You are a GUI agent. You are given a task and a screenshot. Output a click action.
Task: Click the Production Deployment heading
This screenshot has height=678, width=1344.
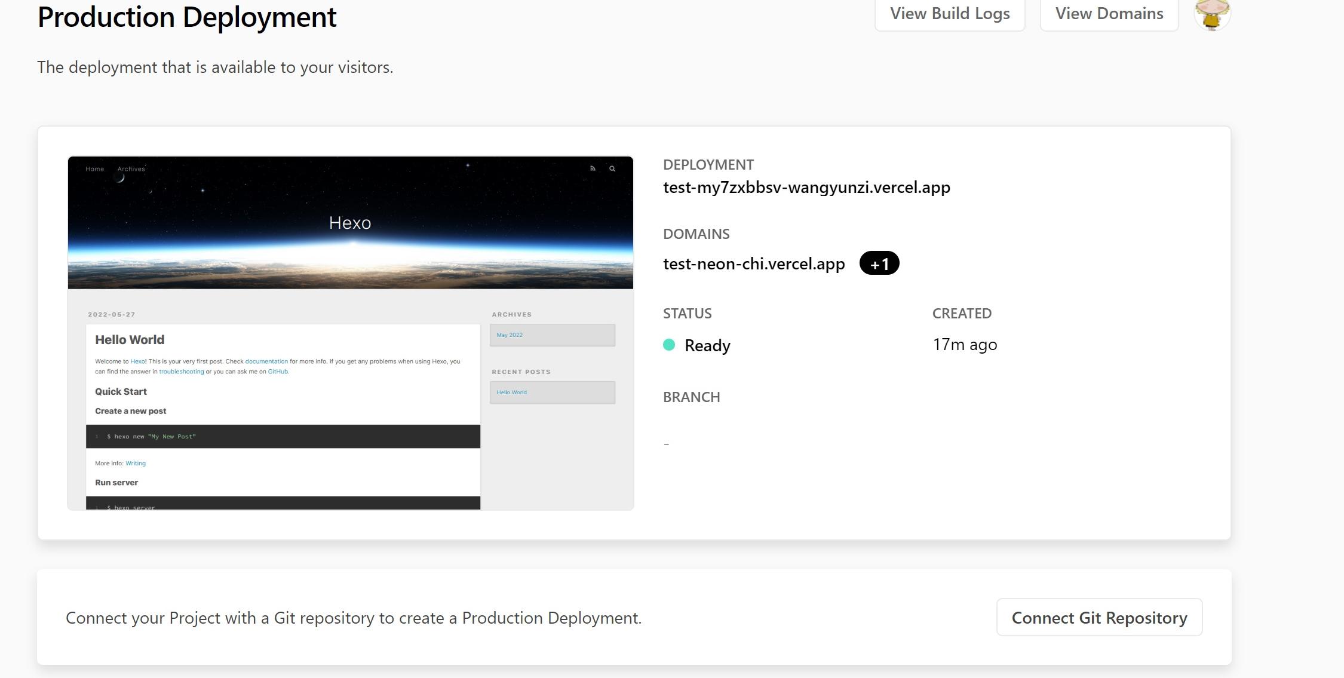(187, 16)
